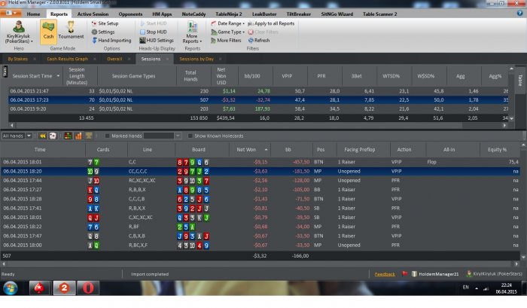Image resolution: width=527 pixels, height=308 pixels.
Task: Select the 06.04.2015 9:20 session row
Action: (x=258, y=109)
